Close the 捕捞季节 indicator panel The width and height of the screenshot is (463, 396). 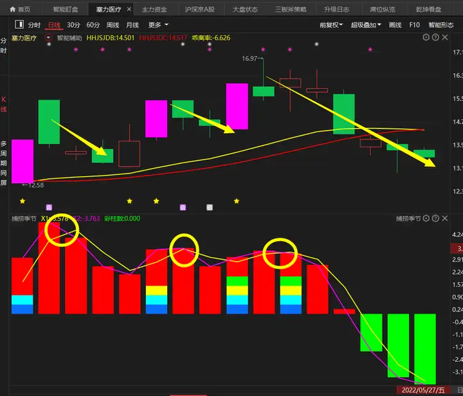click(445, 219)
